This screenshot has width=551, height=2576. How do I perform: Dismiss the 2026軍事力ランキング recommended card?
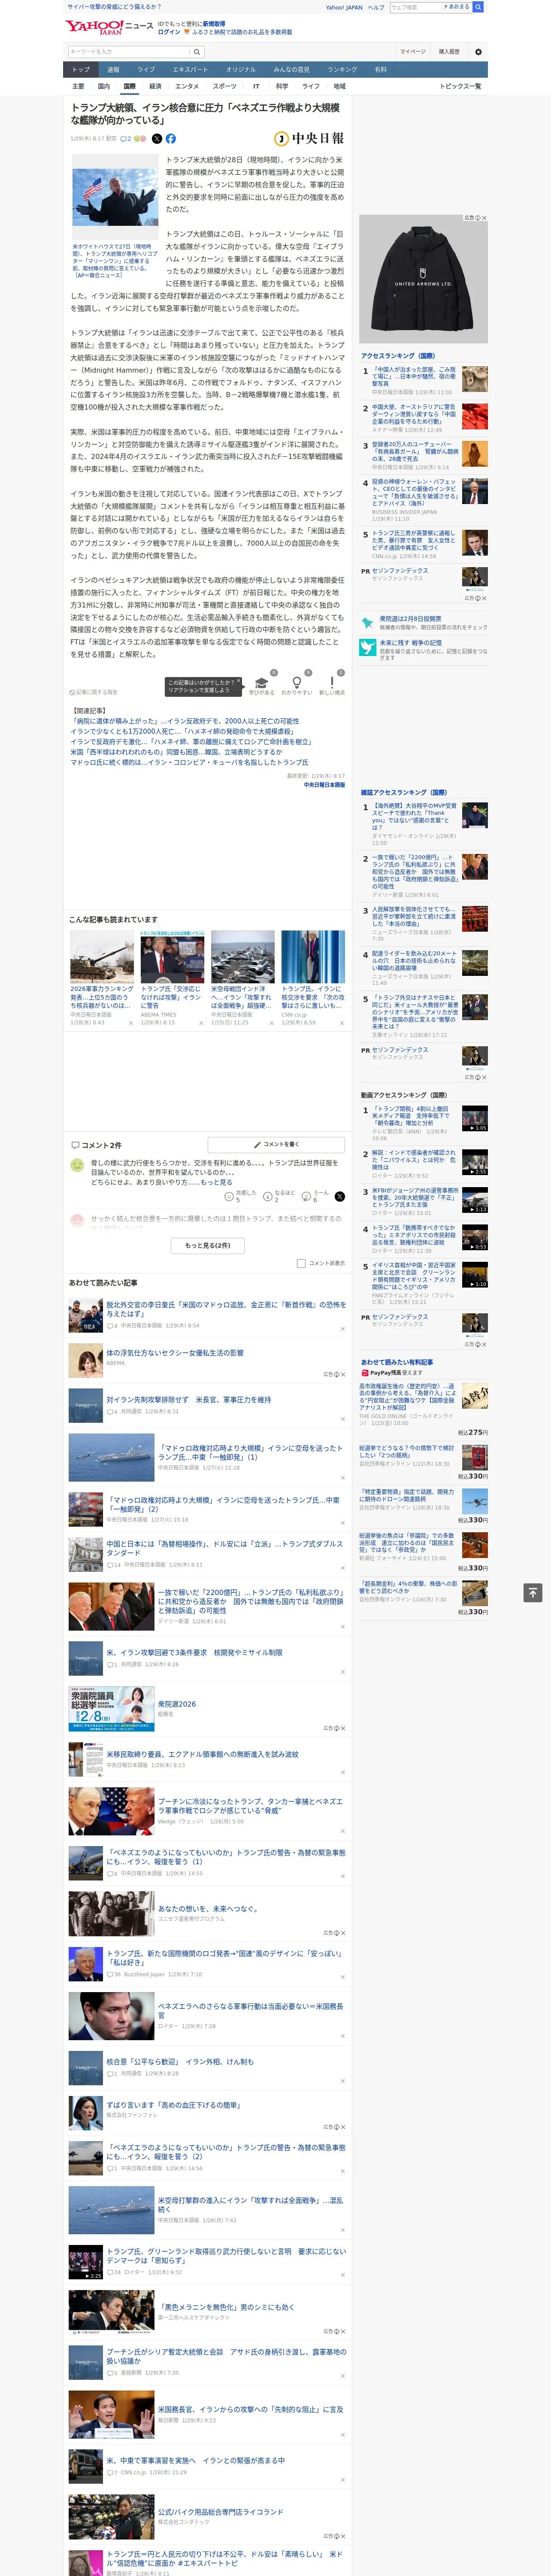(x=130, y=1023)
